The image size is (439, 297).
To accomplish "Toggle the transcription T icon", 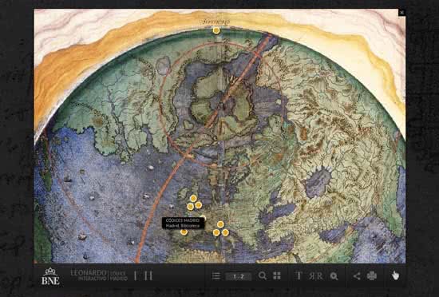I will (x=299, y=275).
